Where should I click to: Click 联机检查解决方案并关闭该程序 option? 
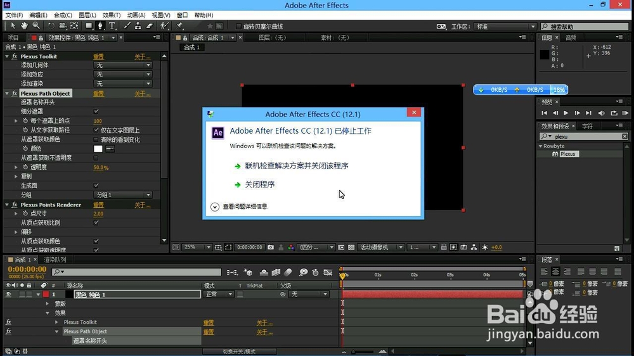click(x=296, y=166)
